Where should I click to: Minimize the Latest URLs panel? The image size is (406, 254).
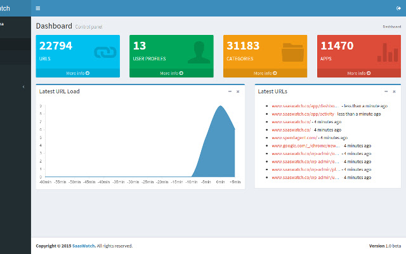pos(385,91)
